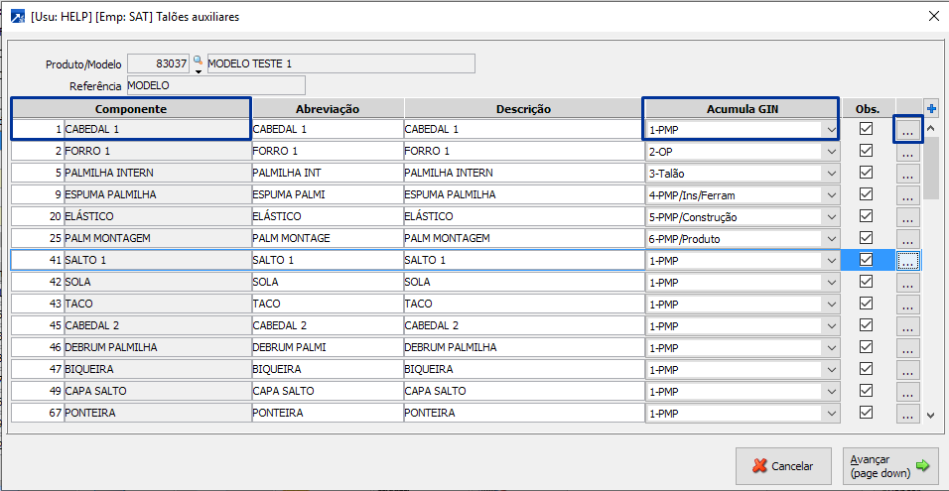949x491 pixels.
Task: Click the blue plus icon to add row
Action: point(931,108)
